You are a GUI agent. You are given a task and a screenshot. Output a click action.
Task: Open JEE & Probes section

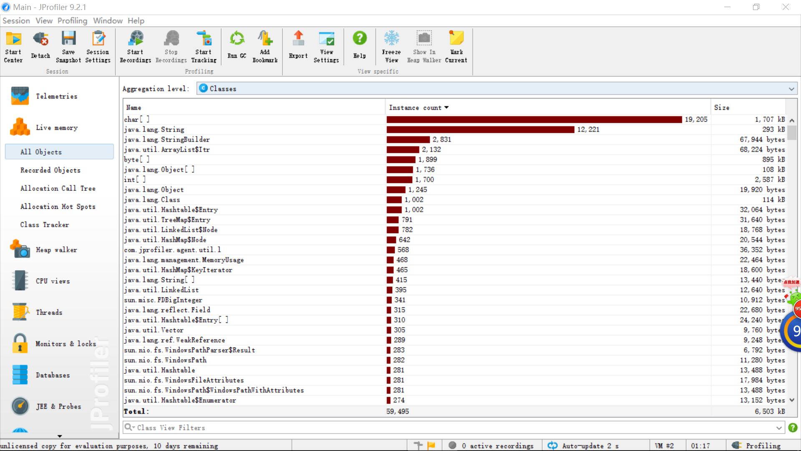coord(58,406)
